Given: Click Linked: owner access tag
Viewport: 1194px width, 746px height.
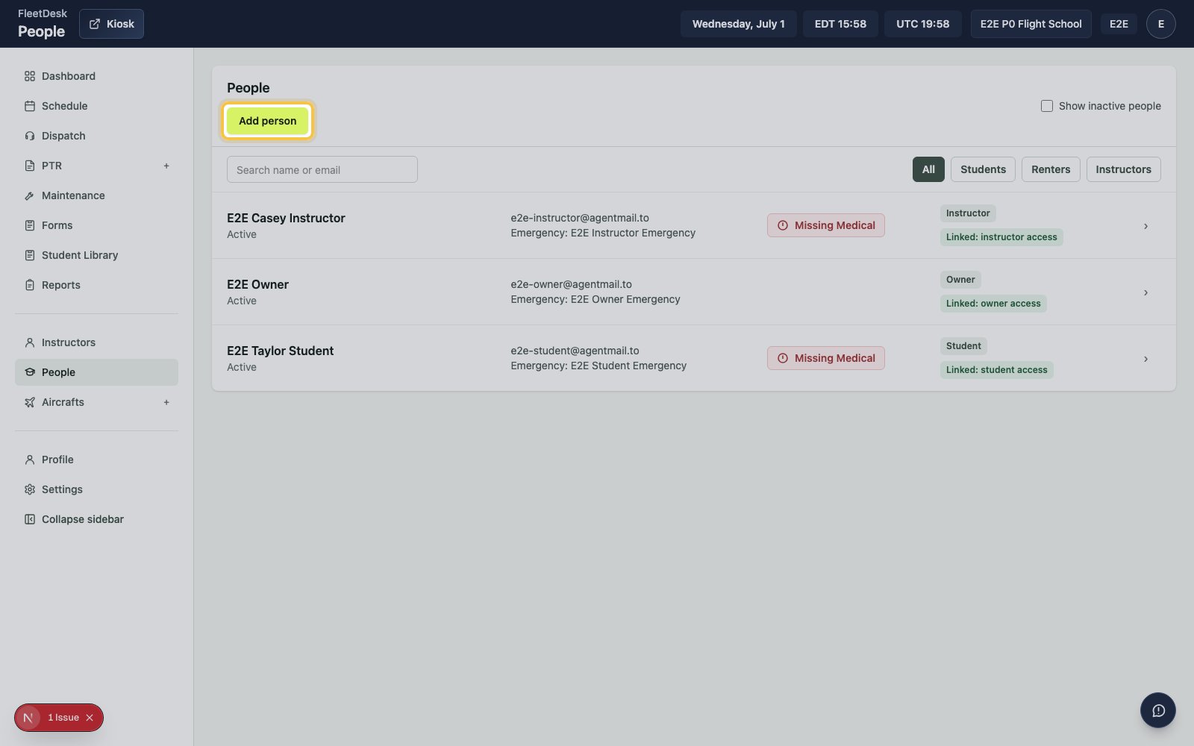Looking at the screenshot, I should pos(993,304).
